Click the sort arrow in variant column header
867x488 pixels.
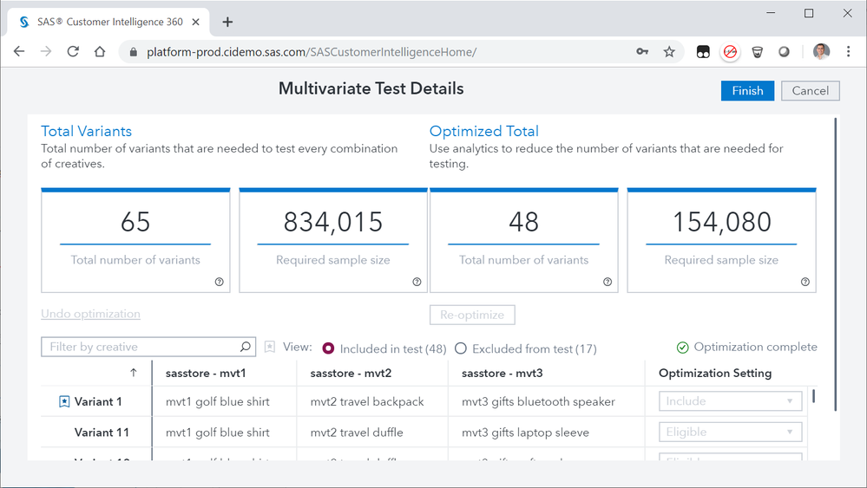coord(134,373)
